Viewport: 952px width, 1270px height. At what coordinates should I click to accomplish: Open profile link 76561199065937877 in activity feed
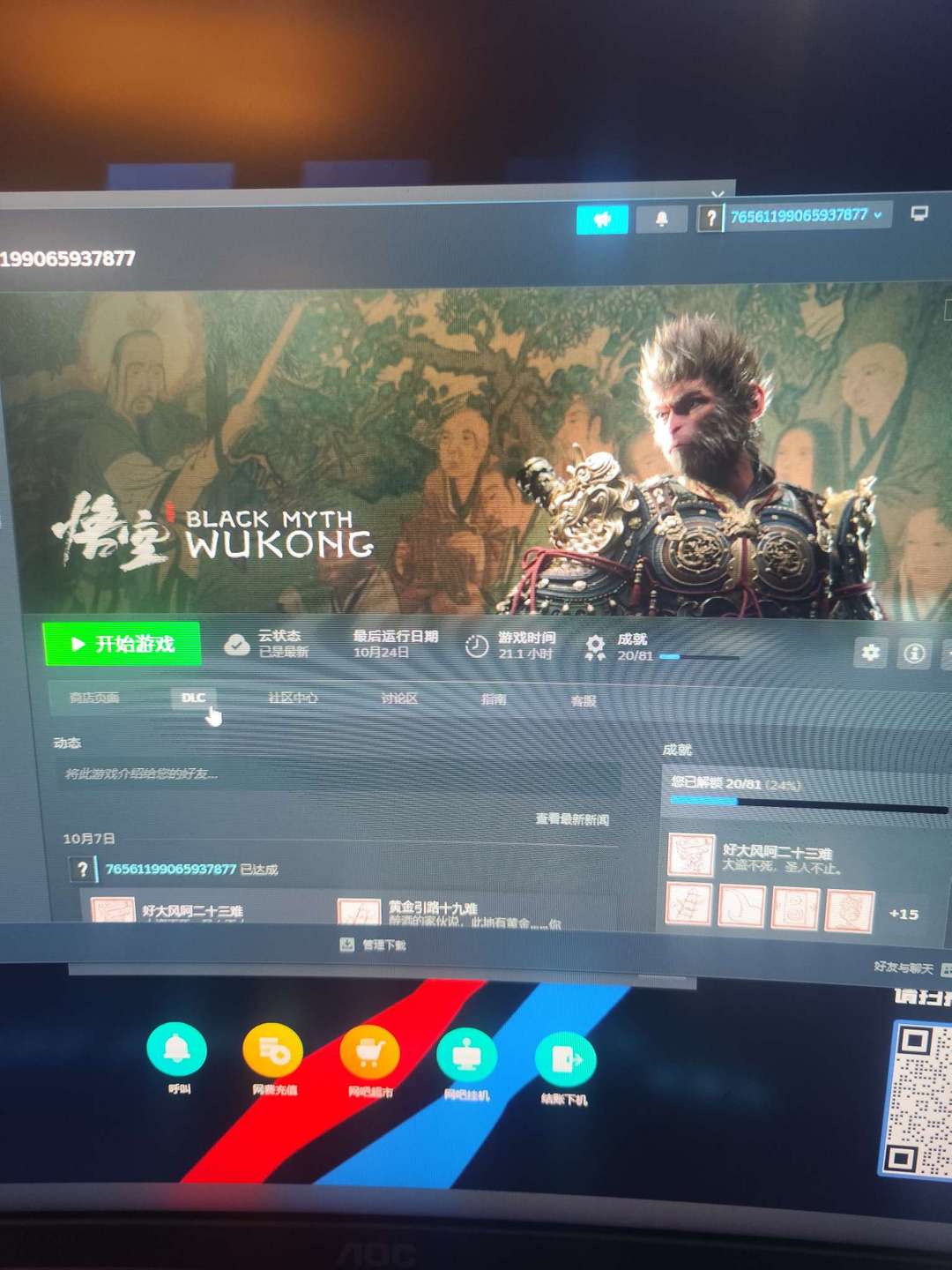tap(171, 870)
